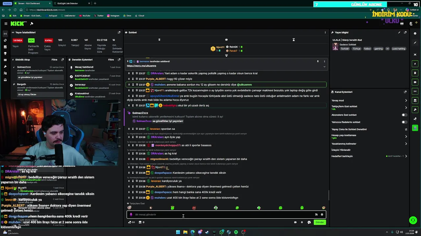Click the translate icon in message box

316,215
